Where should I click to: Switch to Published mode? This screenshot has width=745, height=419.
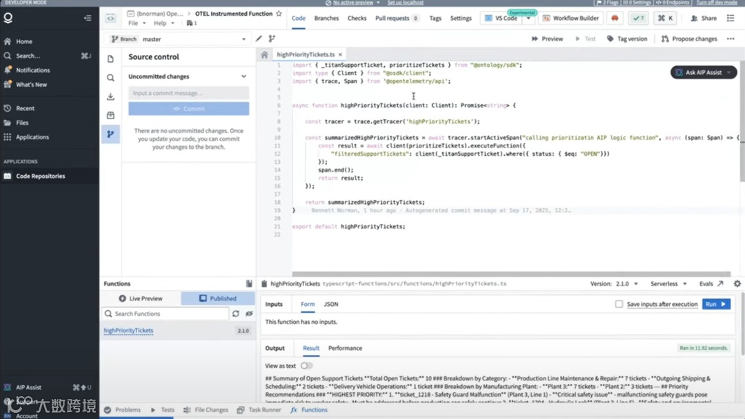[217, 298]
